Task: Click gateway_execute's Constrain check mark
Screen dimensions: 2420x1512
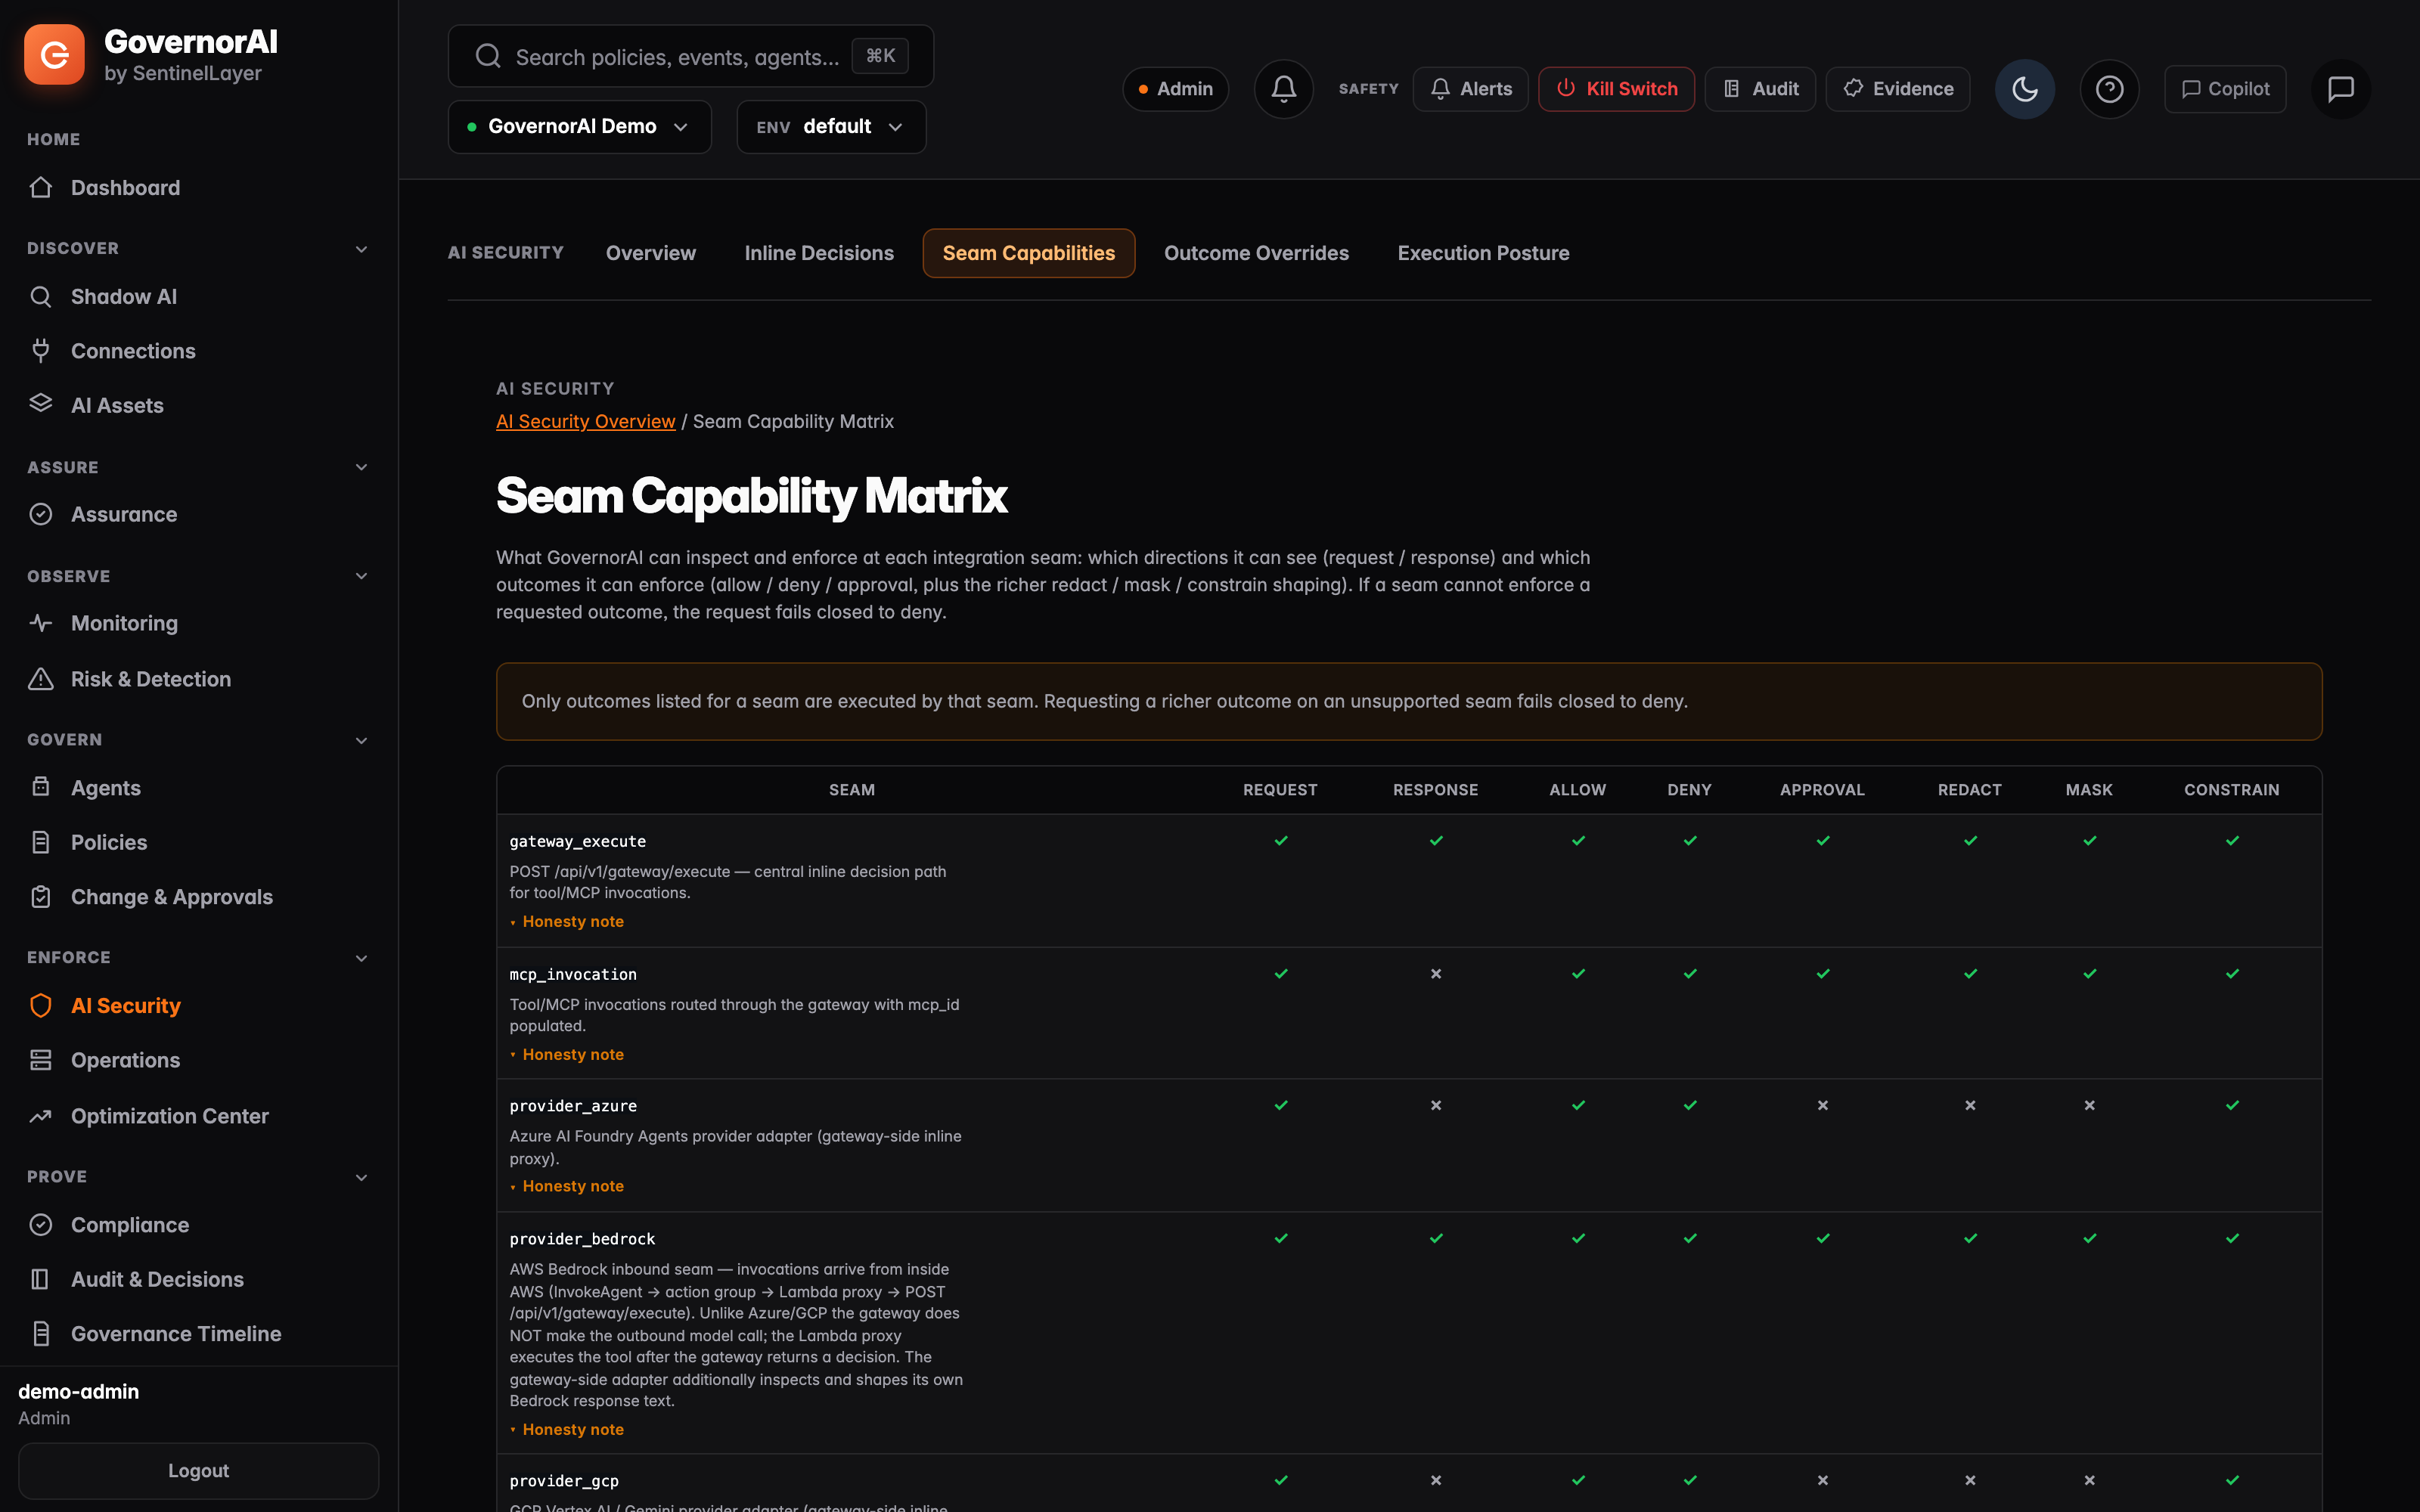Action: click(x=2232, y=841)
